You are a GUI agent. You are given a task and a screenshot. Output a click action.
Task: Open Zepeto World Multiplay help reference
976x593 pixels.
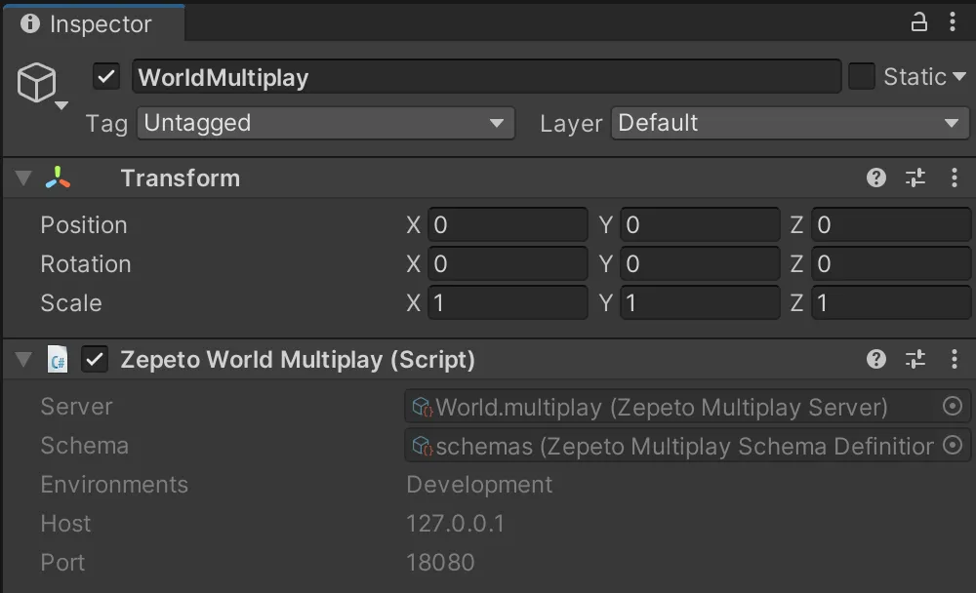coord(876,359)
